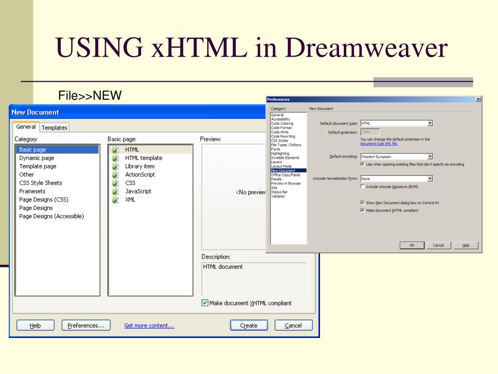Click the ActionScript file icon

coord(115,175)
